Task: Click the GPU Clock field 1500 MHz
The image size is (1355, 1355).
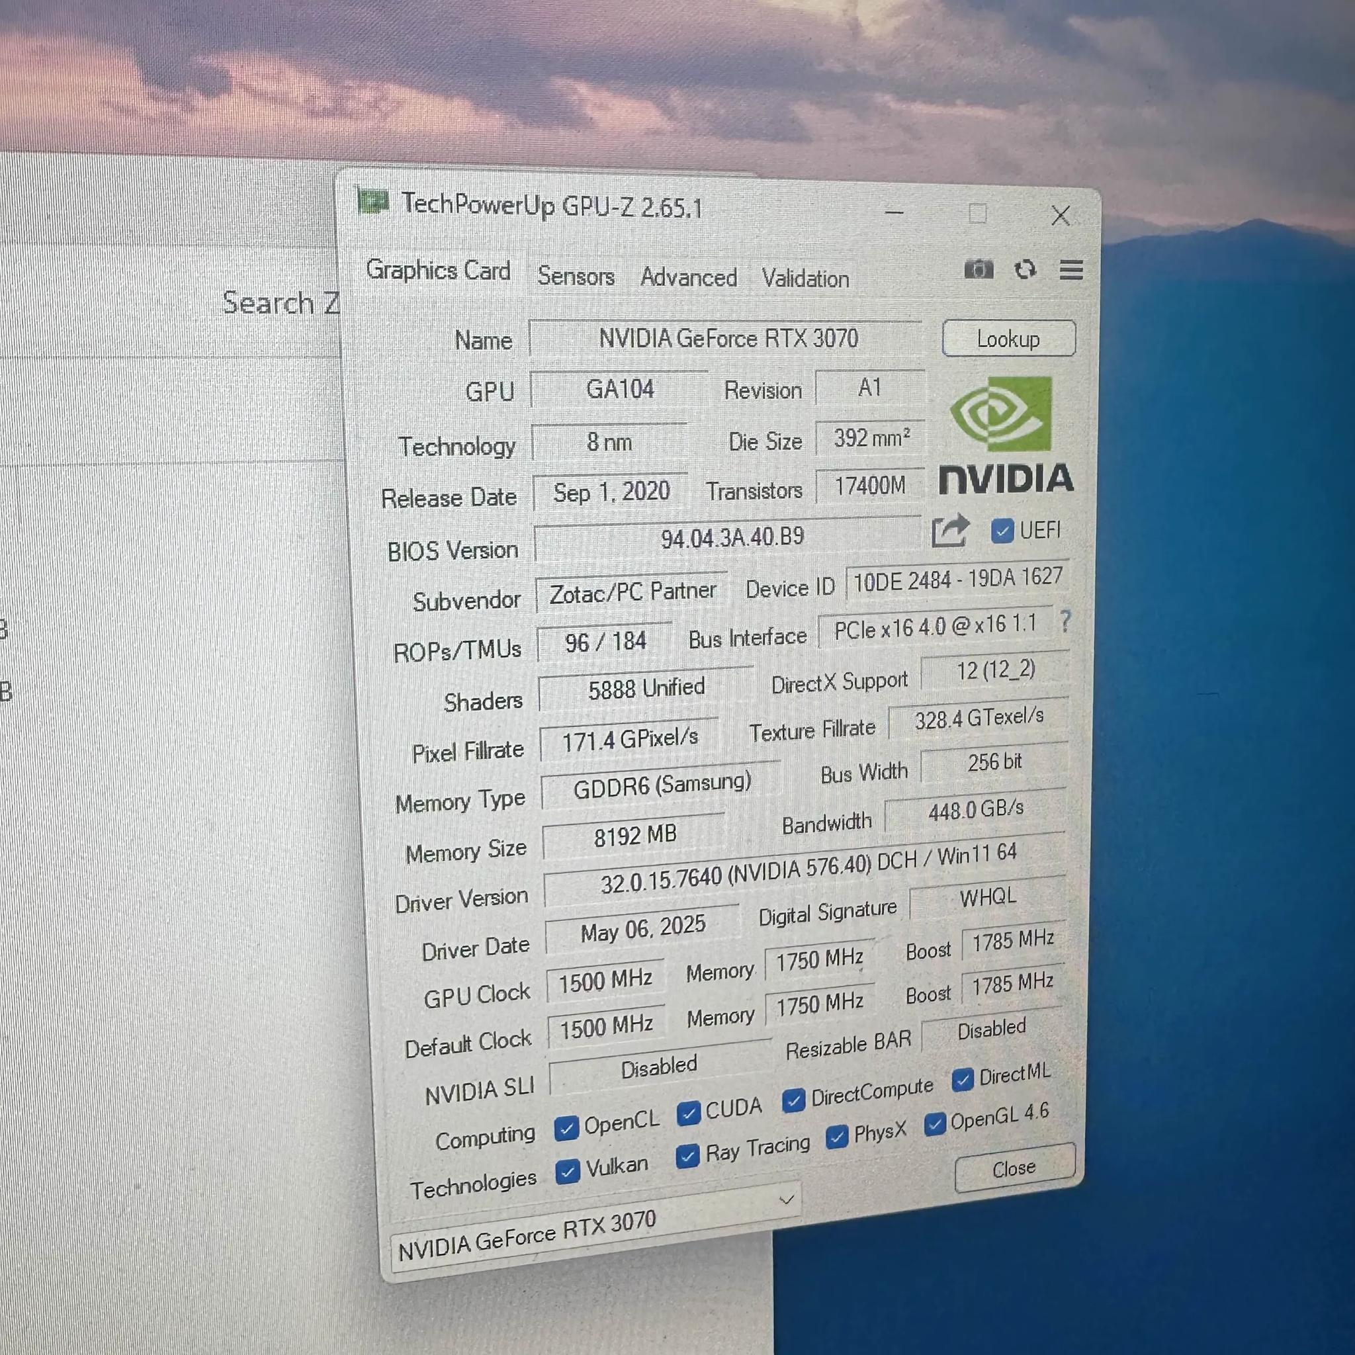Action: [605, 981]
